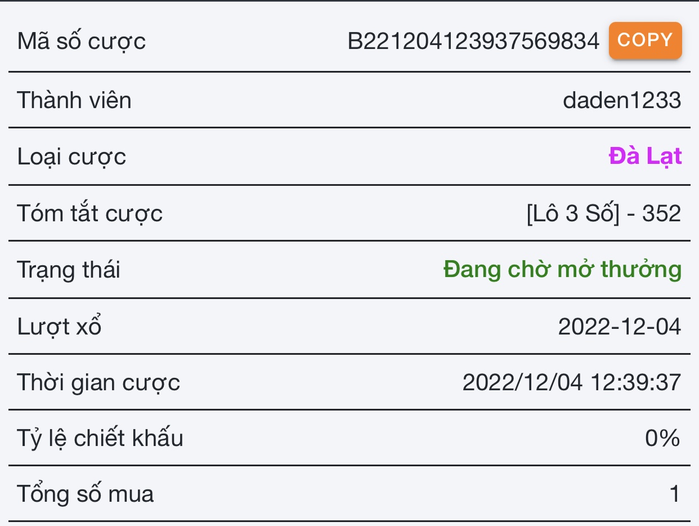Image resolution: width=699 pixels, height=526 pixels.
Task: Click bet time "2022/12/04 12:39:37"
Action: [571, 382]
